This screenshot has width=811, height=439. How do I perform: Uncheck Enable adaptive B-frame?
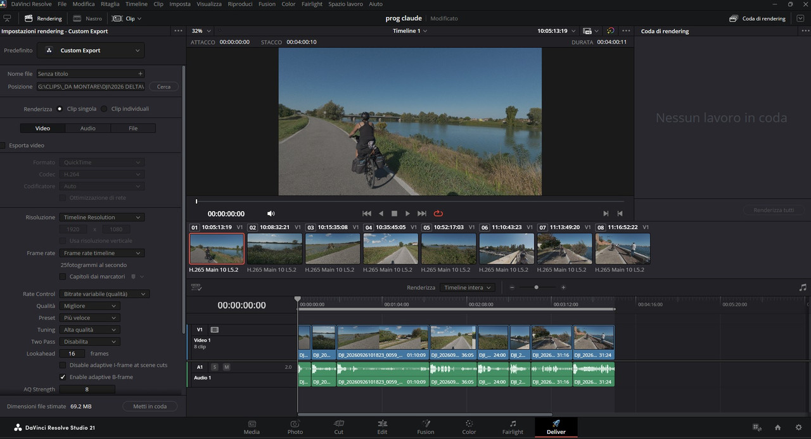click(62, 377)
